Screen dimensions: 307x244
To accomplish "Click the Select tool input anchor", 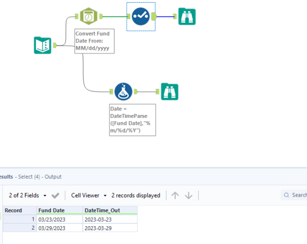I will click(x=129, y=17).
